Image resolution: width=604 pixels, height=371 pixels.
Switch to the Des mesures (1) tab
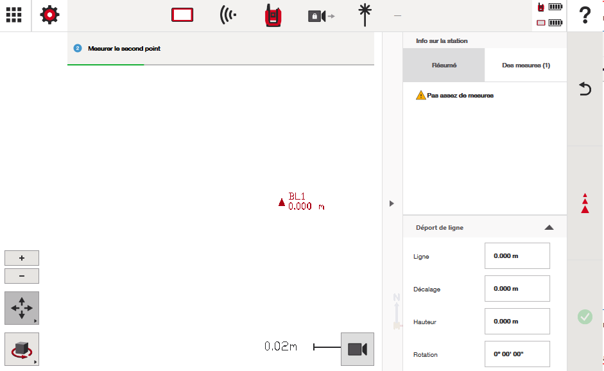(525, 65)
